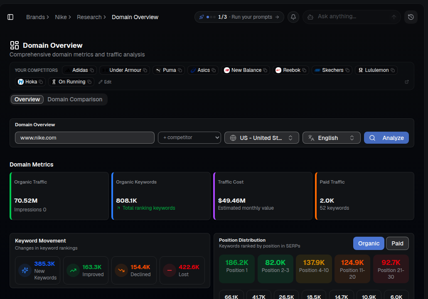The image size is (428, 299).
Task: Select the Domain Comparison tab
Action: click(x=75, y=99)
